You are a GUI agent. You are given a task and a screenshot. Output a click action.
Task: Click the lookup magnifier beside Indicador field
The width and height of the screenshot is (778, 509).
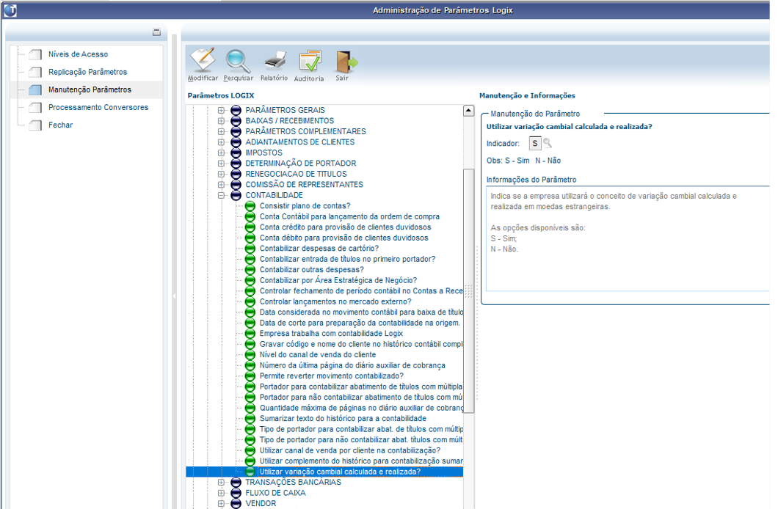pyautogui.click(x=548, y=143)
